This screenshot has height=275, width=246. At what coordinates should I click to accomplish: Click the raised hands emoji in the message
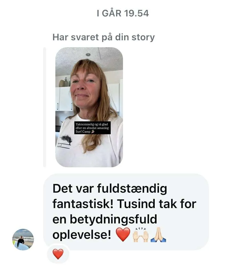pos(141,235)
